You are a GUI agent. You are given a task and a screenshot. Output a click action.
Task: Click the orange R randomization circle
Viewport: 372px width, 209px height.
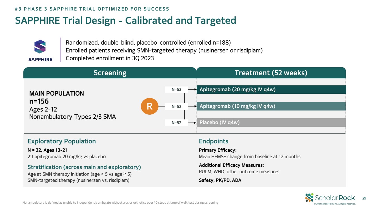(x=150, y=106)
